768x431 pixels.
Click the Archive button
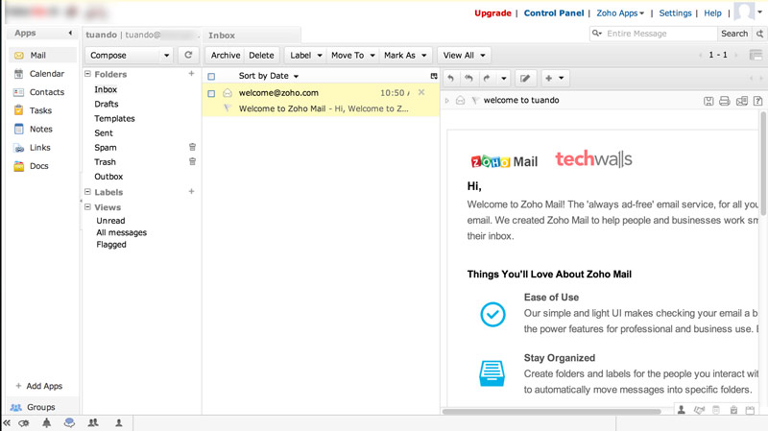[x=226, y=56]
